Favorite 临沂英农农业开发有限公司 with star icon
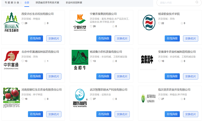Viewport: 209px width, 121px height. 182,99
